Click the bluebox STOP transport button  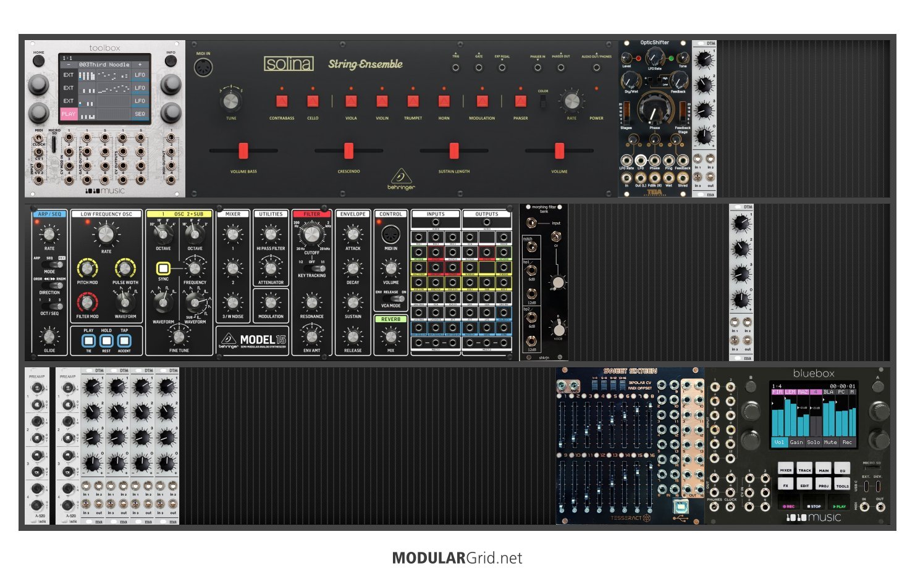coord(814,502)
